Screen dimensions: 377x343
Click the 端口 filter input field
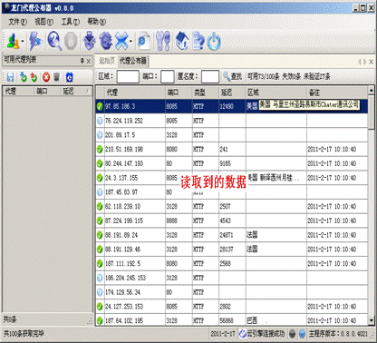click(168, 76)
